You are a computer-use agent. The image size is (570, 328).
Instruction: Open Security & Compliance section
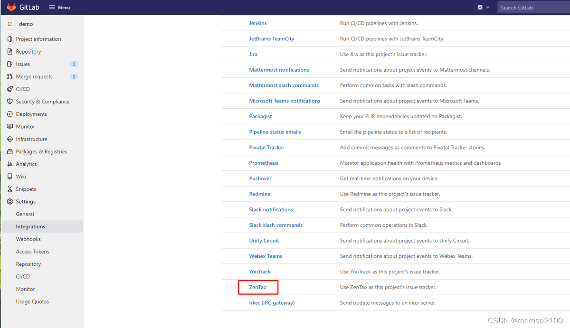(42, 102)
